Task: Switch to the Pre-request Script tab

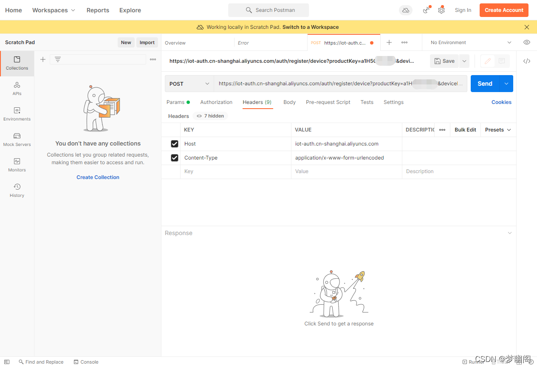Action: pos(328,102)
